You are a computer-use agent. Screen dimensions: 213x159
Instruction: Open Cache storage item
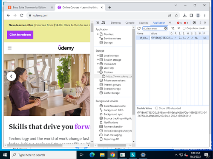(109, 93)
